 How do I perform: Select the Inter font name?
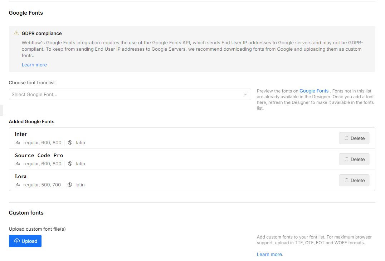click(21, 134)
